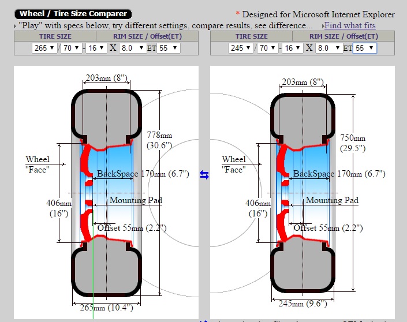The image size is (407, 322).
Task: Click the right wheel diagram's 750mm (29.5") label
Action: tap(353, 143)
